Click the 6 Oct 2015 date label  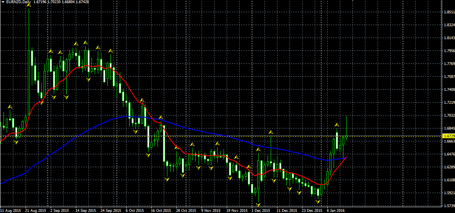[x=135, y=210]
